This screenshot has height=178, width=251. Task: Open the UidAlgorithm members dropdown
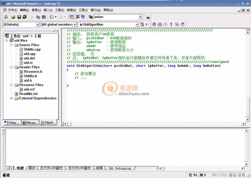(x=137, y=25)
